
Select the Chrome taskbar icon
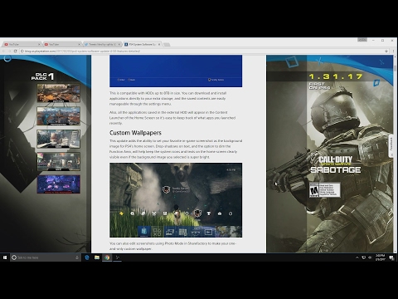(x=107, y=257)
